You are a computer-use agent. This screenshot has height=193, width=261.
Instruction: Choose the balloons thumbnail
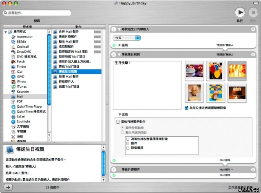216,71
